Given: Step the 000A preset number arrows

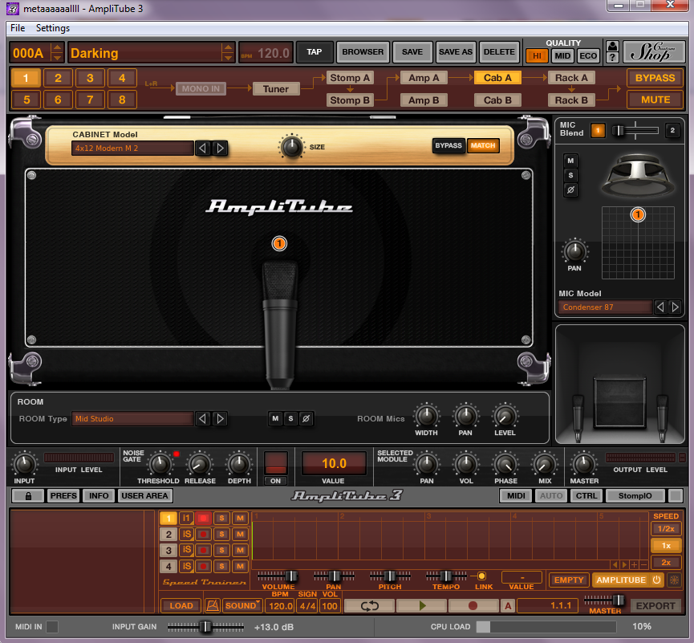Looking at the screenshot, I should [x=57, y=53].
